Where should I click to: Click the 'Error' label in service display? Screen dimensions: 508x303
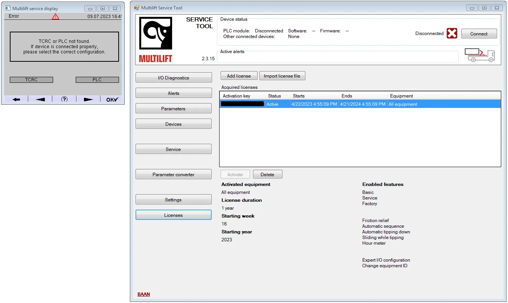coord(14,16)
